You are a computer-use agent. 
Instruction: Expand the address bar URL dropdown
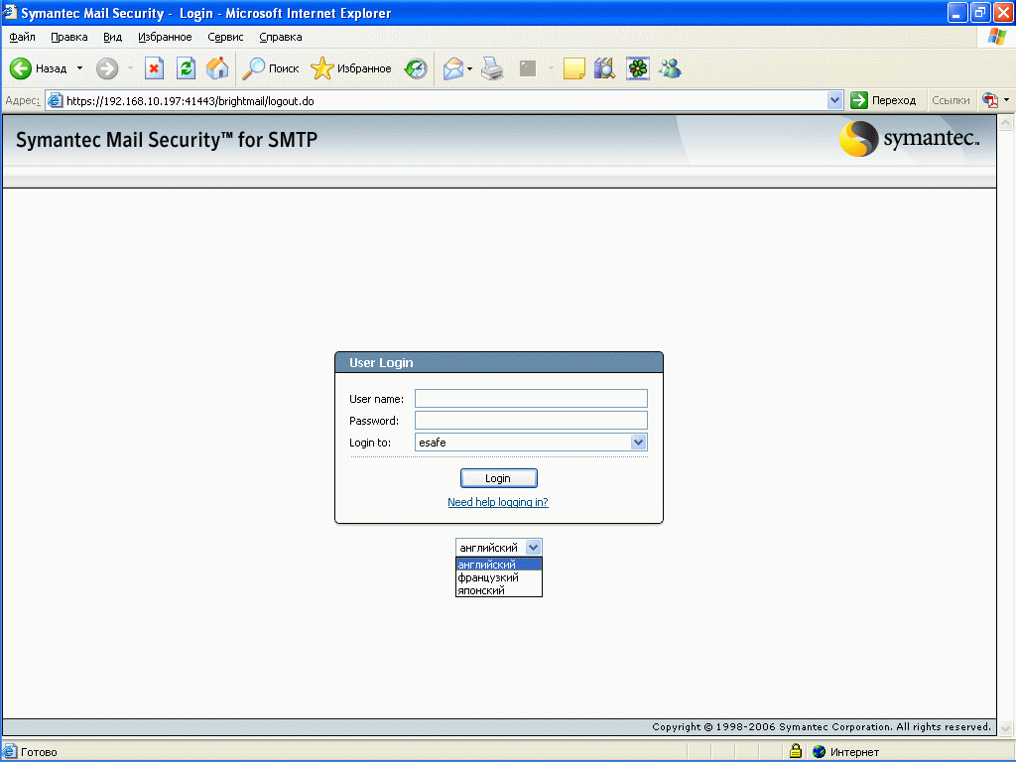834,100
